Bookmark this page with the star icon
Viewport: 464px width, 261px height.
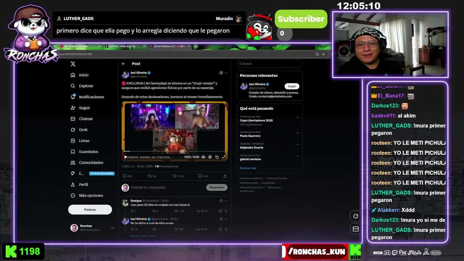323,54
